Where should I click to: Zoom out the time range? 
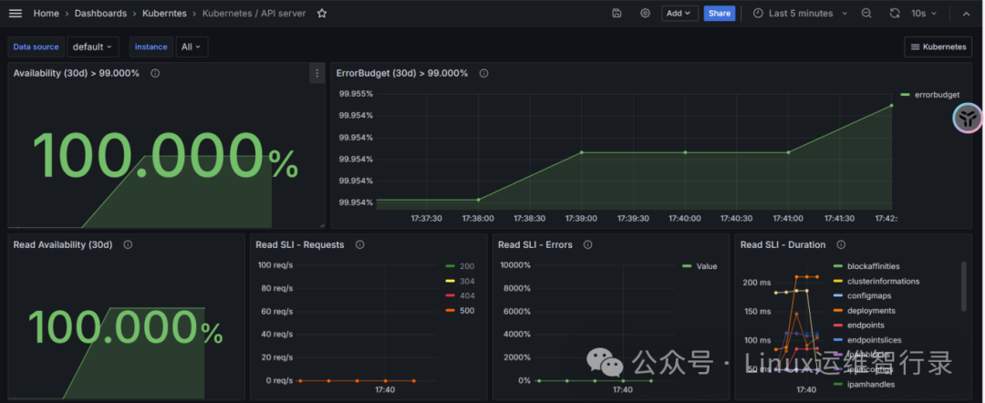pyautogui.click(x=866, y=13)
